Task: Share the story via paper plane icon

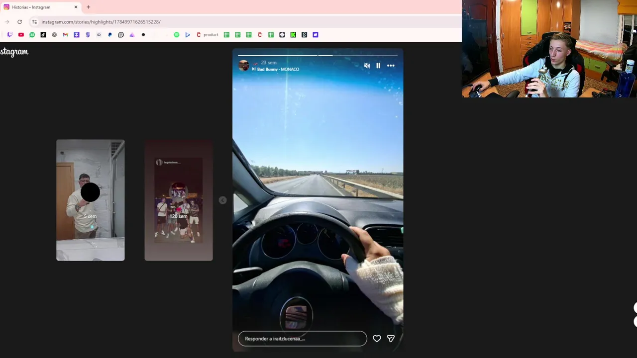Action: pos(391,339)
